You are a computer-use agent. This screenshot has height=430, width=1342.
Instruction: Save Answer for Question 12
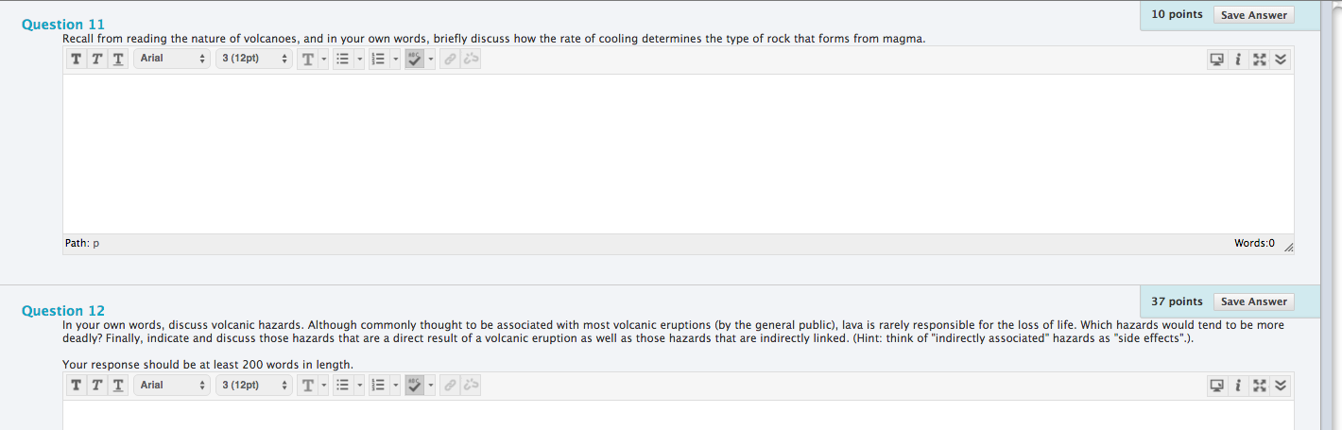click(x=1253, y=301)
